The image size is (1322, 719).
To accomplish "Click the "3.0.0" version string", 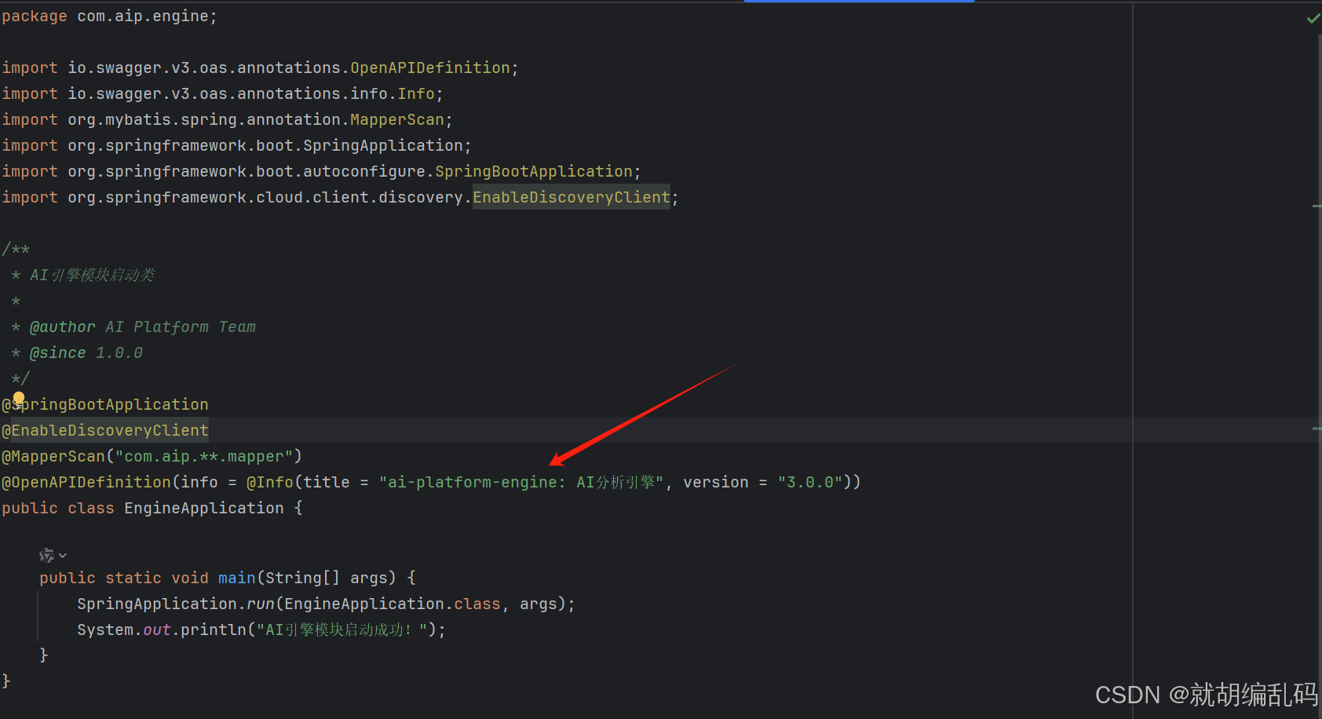I will 810,482.
